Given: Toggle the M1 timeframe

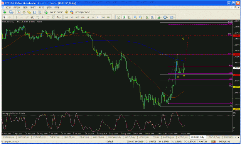Looking at the screenshot, I should pos(67,17).
